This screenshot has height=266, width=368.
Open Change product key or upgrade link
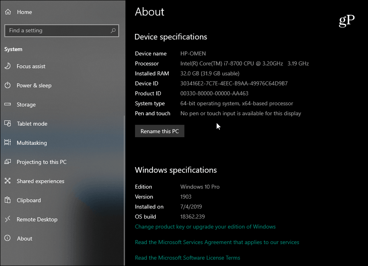point(205,227)
